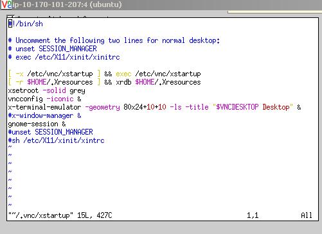Viewport: 322px width, 234px height.
Task: Click the line "xsetroot -solid grey"
Action: point(47,90)
